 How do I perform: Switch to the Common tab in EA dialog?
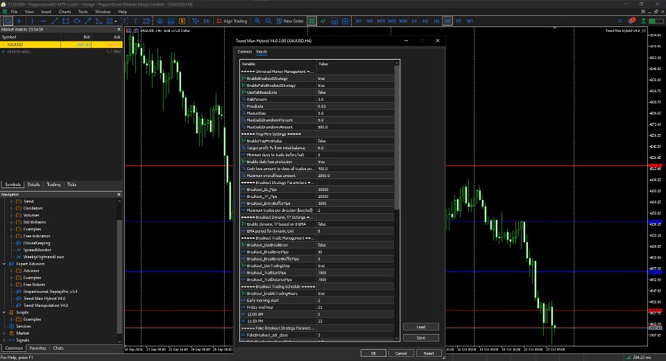point(245,51)
